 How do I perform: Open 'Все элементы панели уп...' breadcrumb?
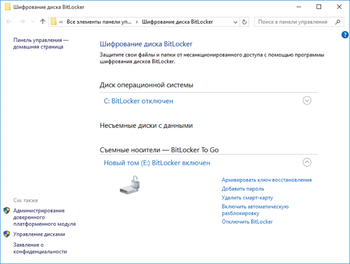click(99, 22)
